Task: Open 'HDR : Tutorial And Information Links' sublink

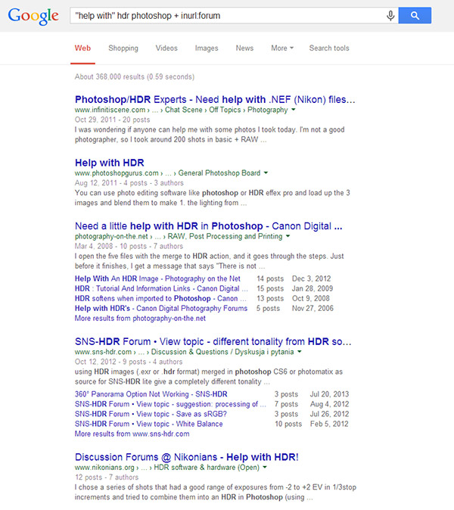Action: (x=161, y=288)
